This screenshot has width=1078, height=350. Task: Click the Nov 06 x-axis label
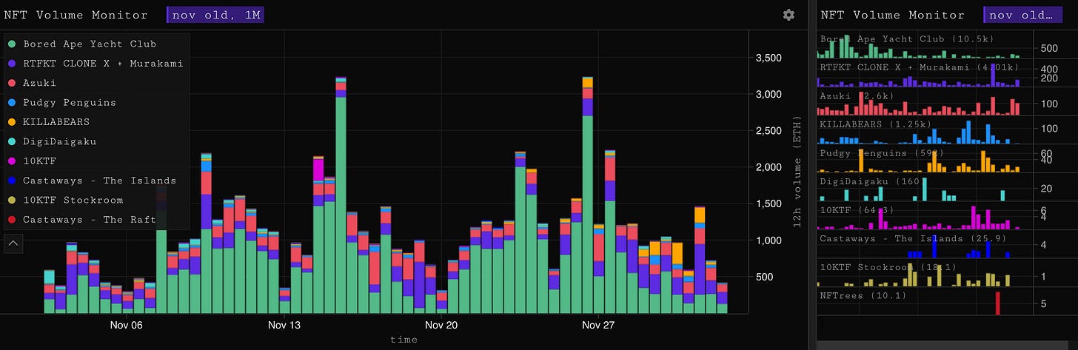(127, 325)
